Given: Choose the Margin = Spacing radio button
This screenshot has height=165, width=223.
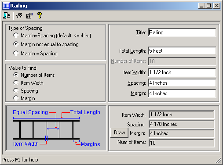Looking at the screenshot, I should [x=16, y=53].
